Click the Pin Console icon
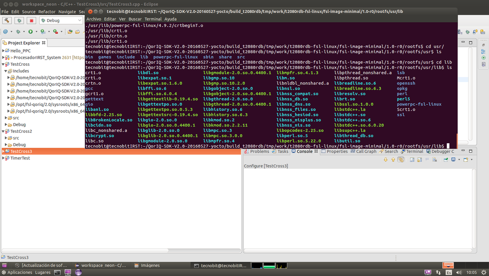489x276 pixels. pyautogui.click(x=445, y=159)
